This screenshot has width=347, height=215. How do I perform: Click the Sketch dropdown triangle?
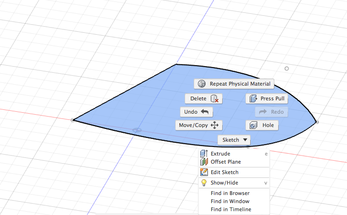(x=245, y=140)
